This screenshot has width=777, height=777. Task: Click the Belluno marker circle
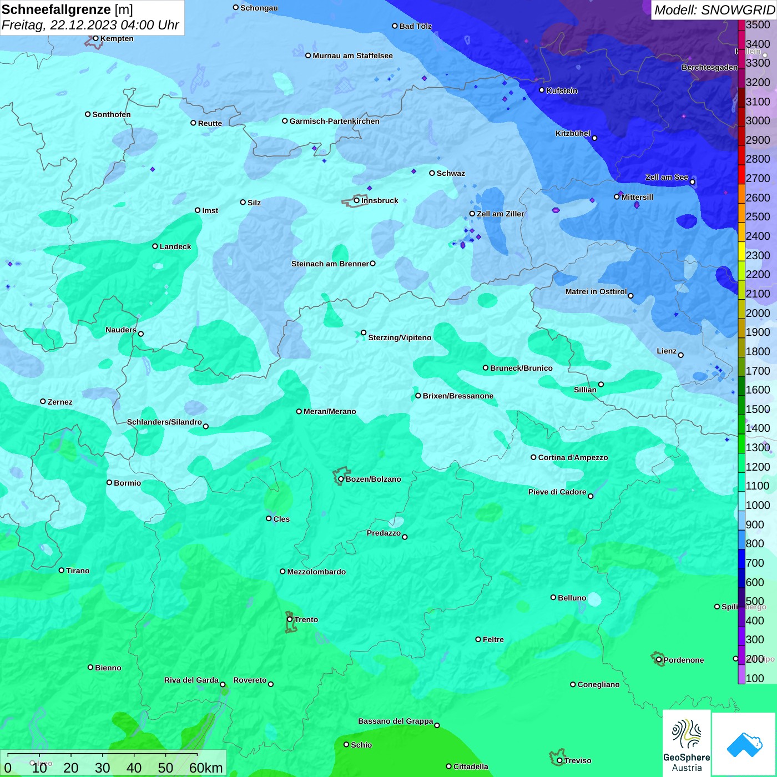point(553,598)
